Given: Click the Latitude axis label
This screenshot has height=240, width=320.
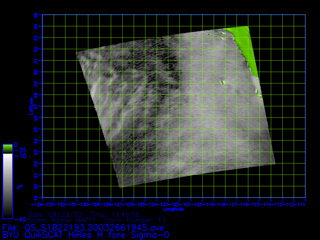Looking at the screenshot, I should (x=31, y=106).
